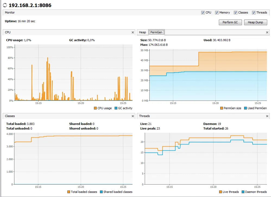Toggle the Threads checkbox
This screenshot has width=271, height=197.
(254, 12)
